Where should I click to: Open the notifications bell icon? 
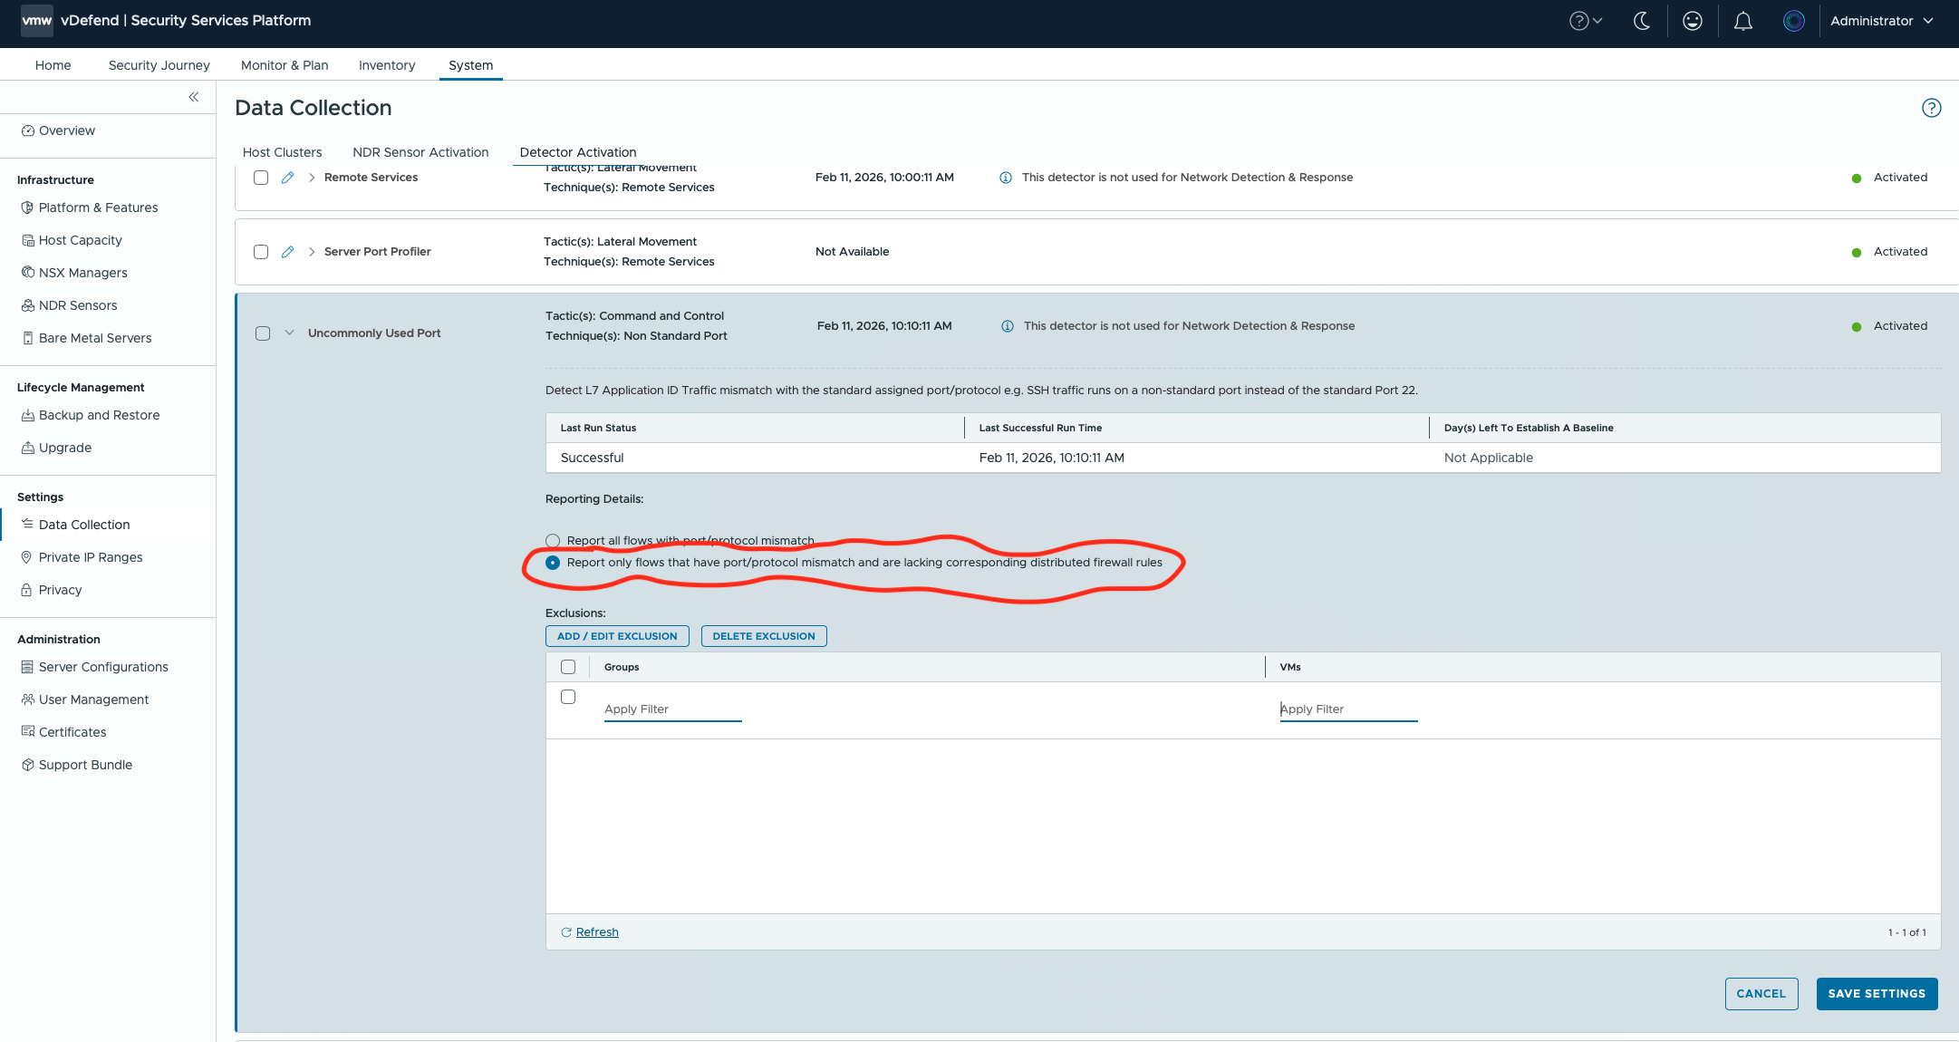1742,21
